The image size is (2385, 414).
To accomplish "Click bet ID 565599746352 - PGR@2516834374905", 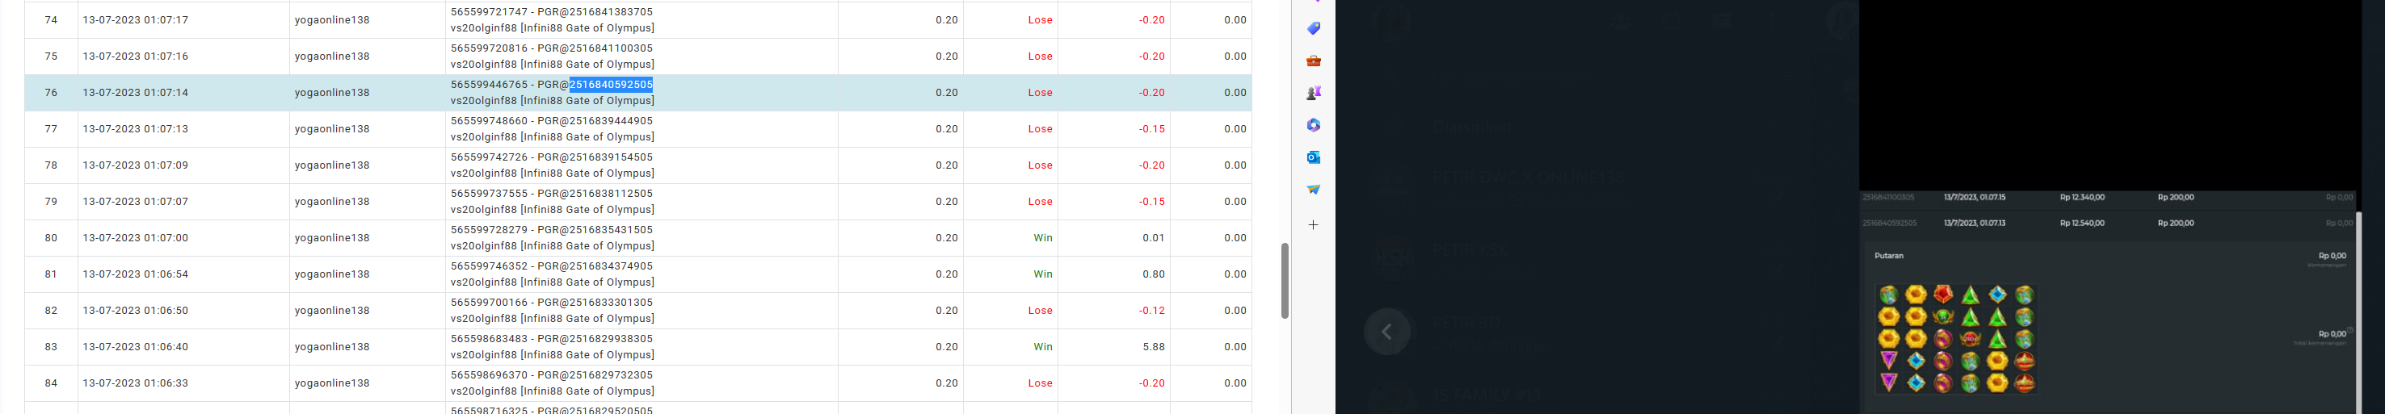I will coord(552,266).
